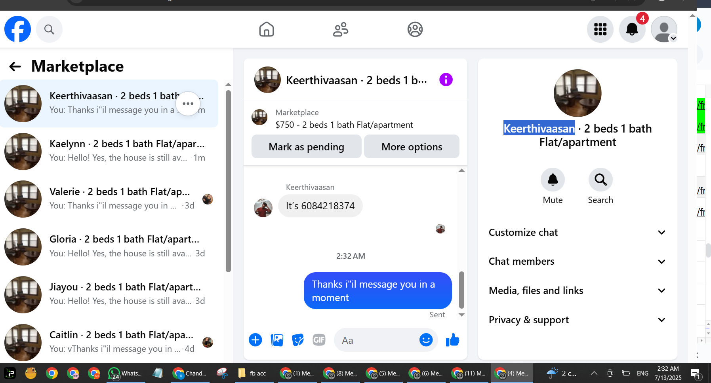
Task: Click the conversation list scrollbar
Action: (x=228, y=181)
